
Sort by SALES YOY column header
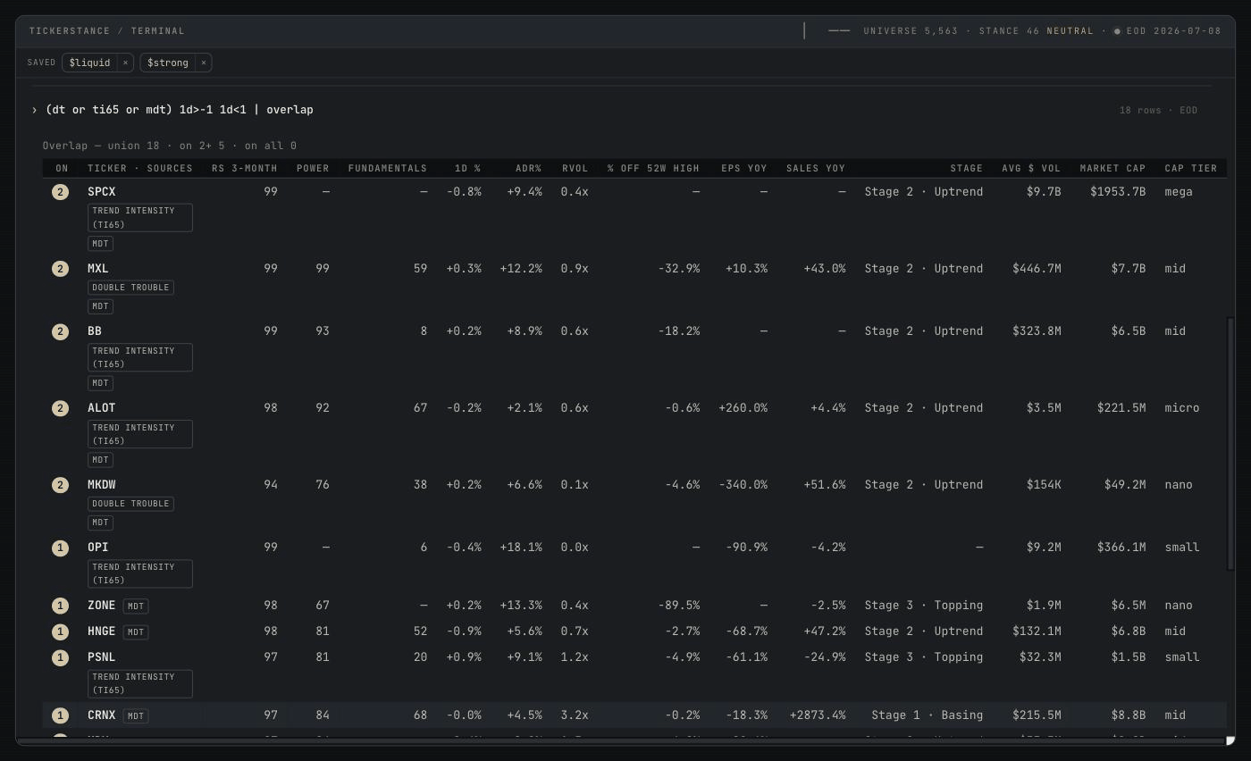pyautogui.click(x=816, y=168)
